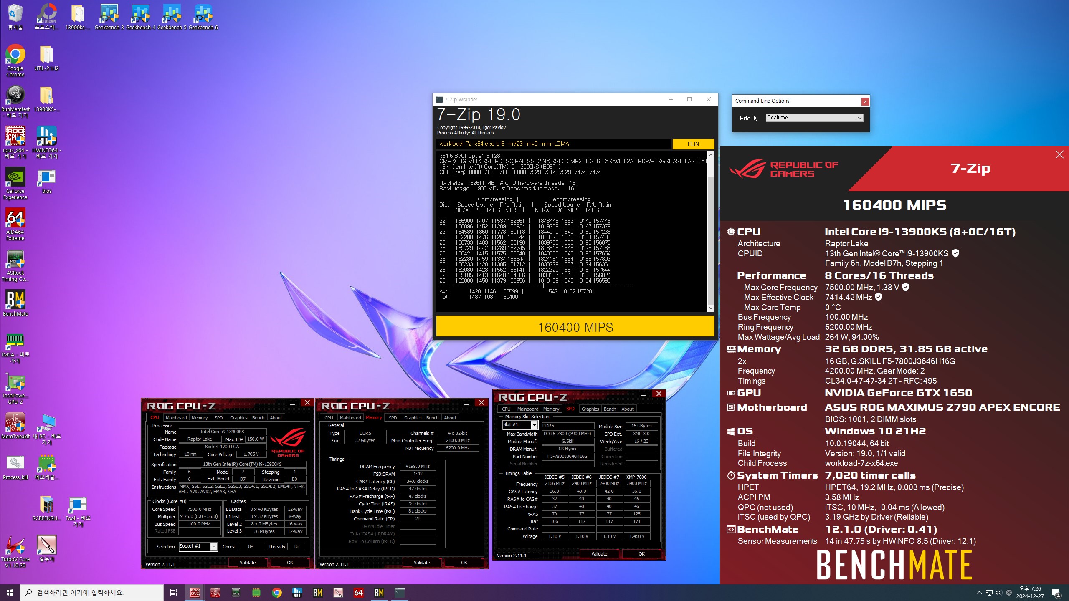This screenshot has height=601, width=1069.
Task: Click Validate in CPU-Z Memory window
Action: tap(422, 563)
